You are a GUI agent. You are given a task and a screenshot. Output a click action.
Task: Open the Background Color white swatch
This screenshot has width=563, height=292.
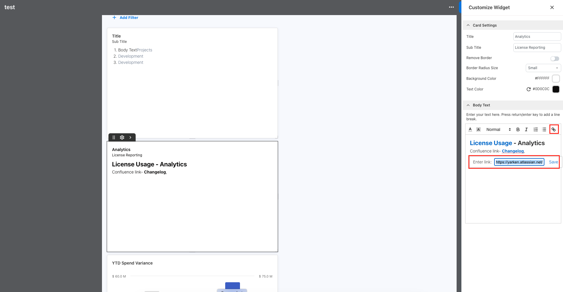click(x=556, y=79)
